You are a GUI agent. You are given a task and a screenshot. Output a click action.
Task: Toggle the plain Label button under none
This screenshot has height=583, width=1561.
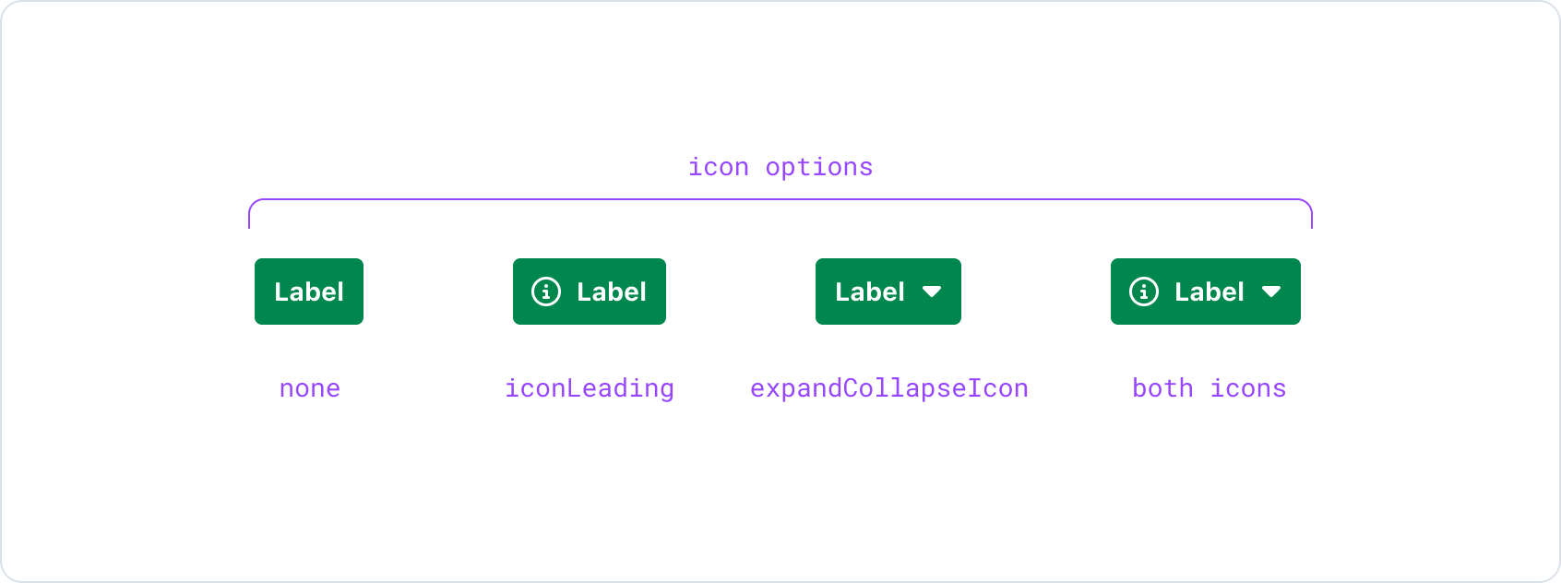coord(309,291)
